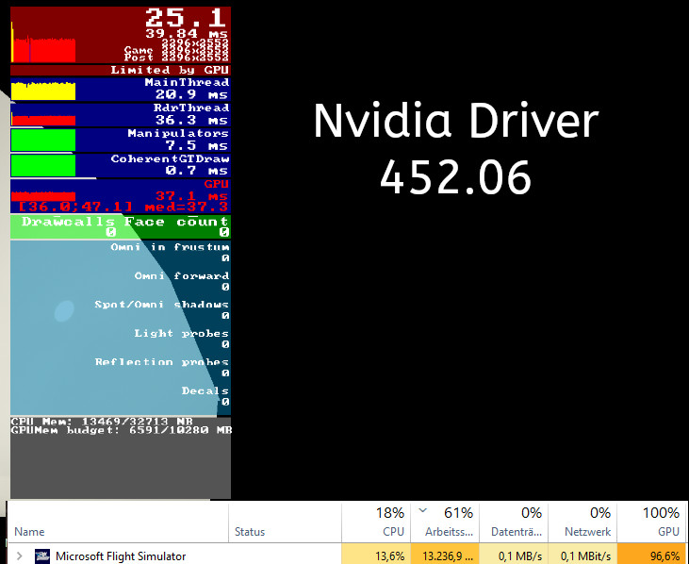Expand the Microsoft Flight Simulator process row
The image size is (689, 564).
20,556
